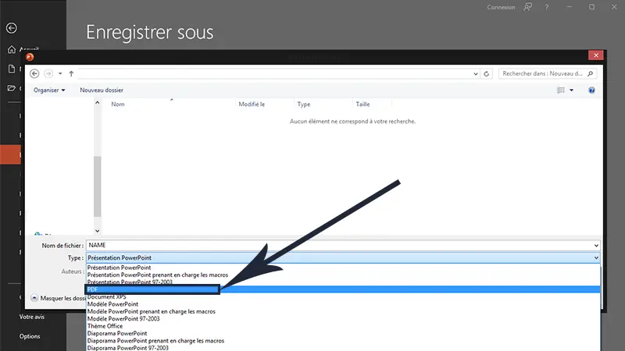The width and height of the screenshot is (625, 351).
Task: Click the feedback person icon in title bar
Action: click(x=528, y=7)
